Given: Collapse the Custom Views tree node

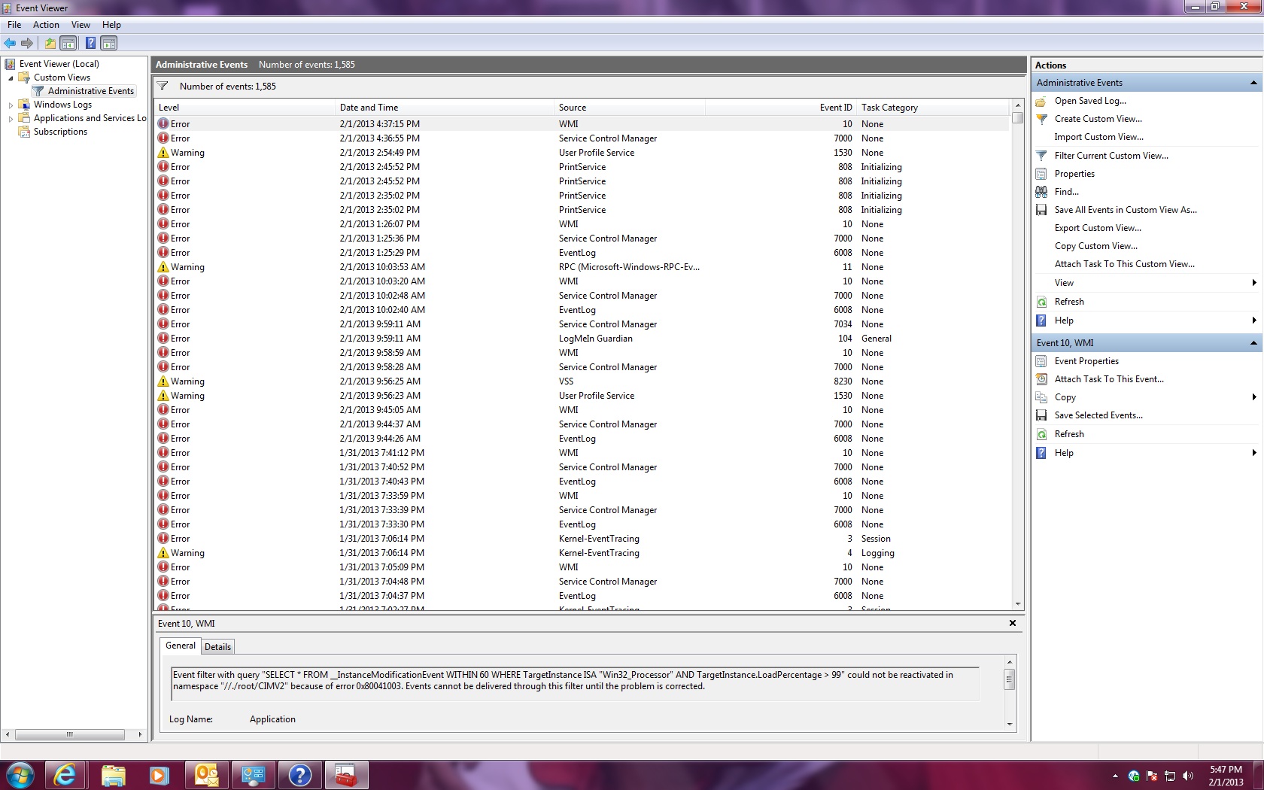Looking at the screenshot, I should 11,77.
